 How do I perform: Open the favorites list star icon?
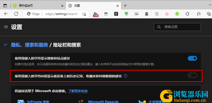coord(199,14)
